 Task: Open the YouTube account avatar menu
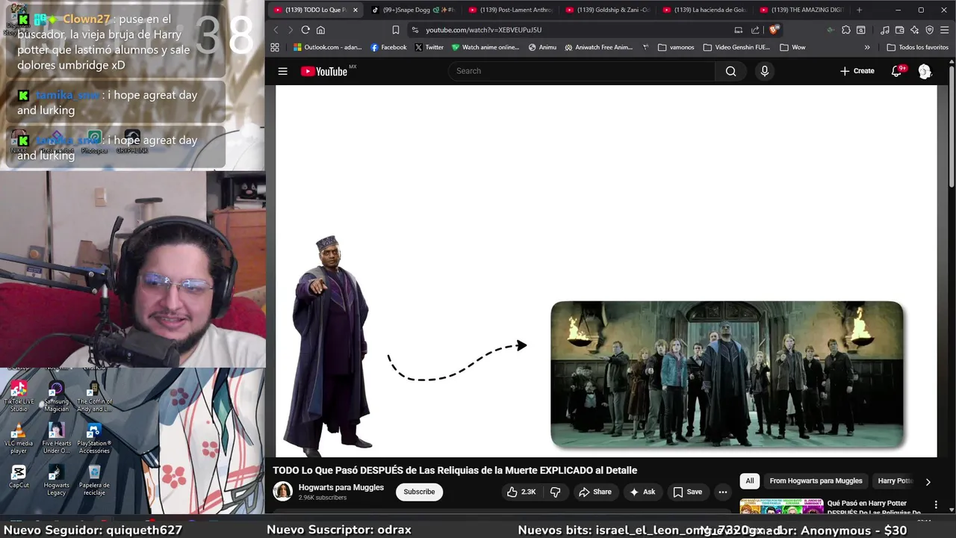(925, 71)
